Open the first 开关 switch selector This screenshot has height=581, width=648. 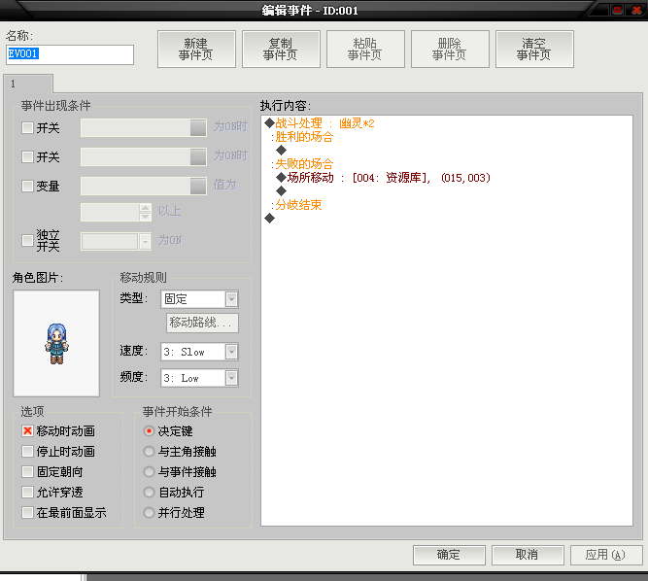[x=198, y=127]
